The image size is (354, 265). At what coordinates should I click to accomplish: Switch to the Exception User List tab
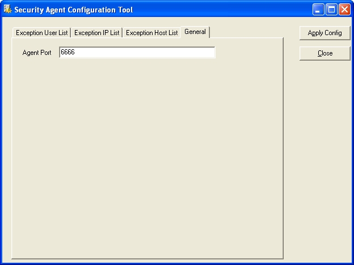(41, 33)
